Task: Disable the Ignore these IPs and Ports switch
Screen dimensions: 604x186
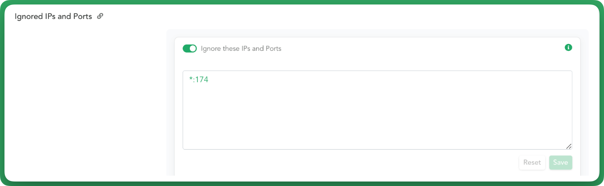Action: tap(190, 49)
